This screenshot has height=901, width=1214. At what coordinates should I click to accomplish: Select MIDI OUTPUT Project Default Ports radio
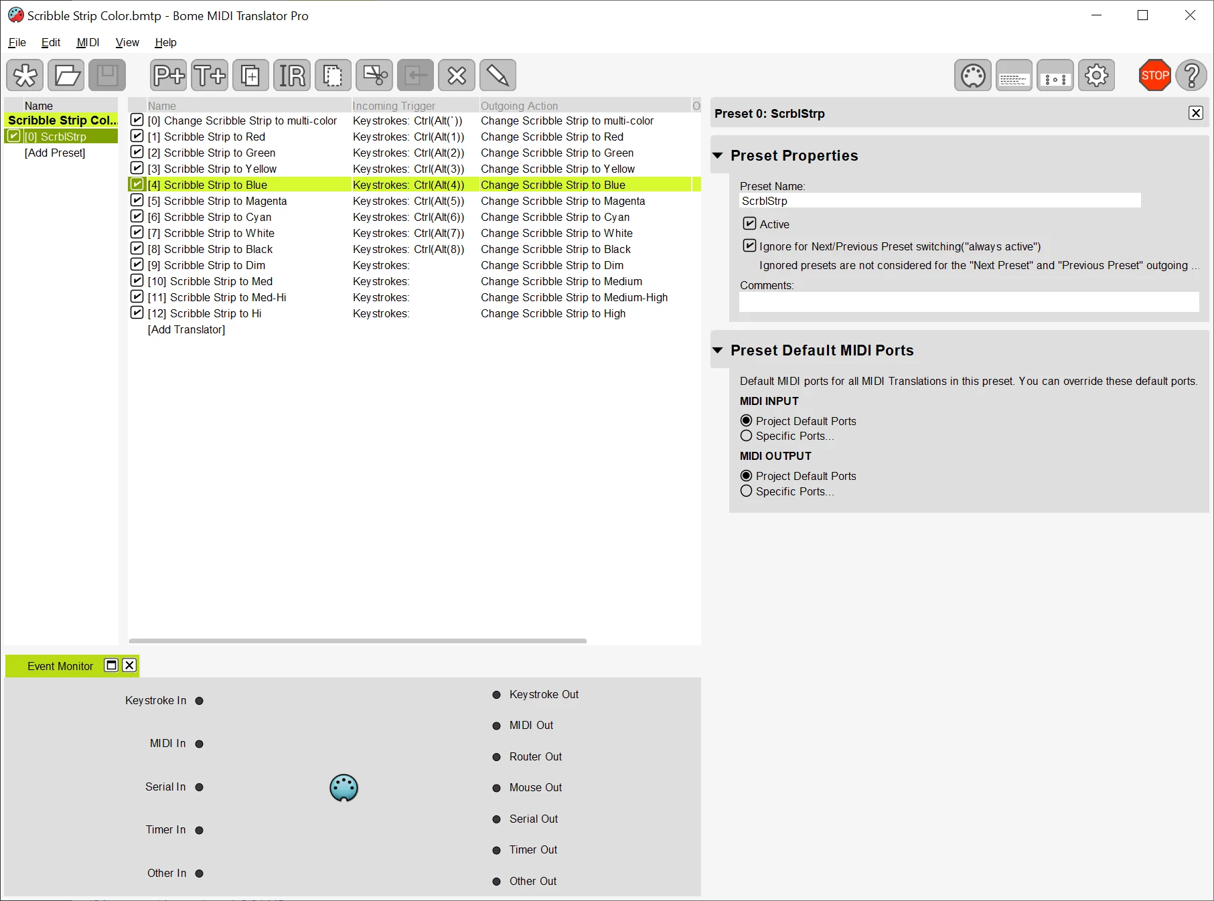point(747,476)
